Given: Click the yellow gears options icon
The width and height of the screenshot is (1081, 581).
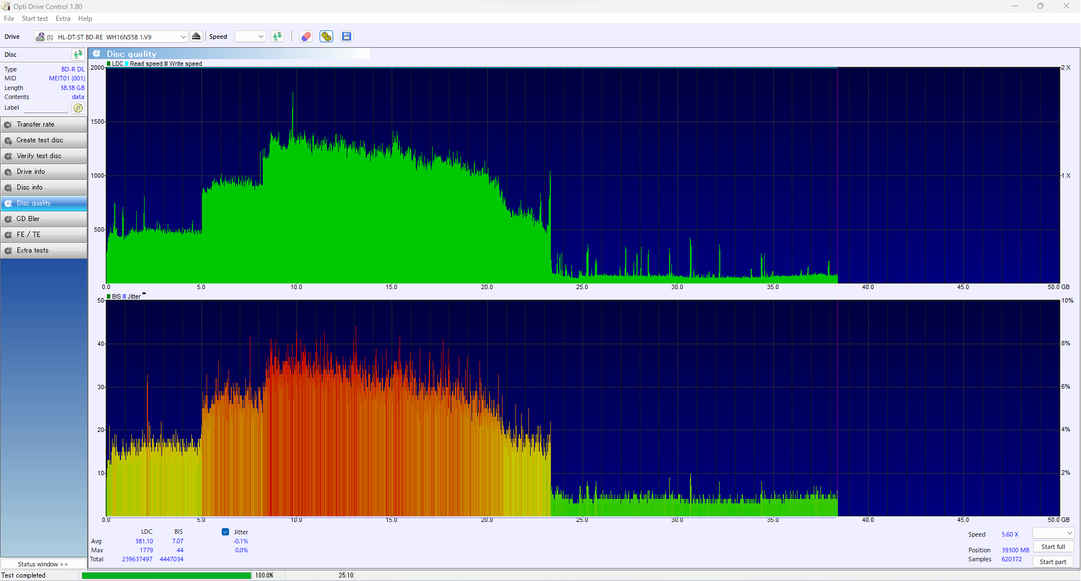Looking at the screenshot, I should (x=326, y=37).
